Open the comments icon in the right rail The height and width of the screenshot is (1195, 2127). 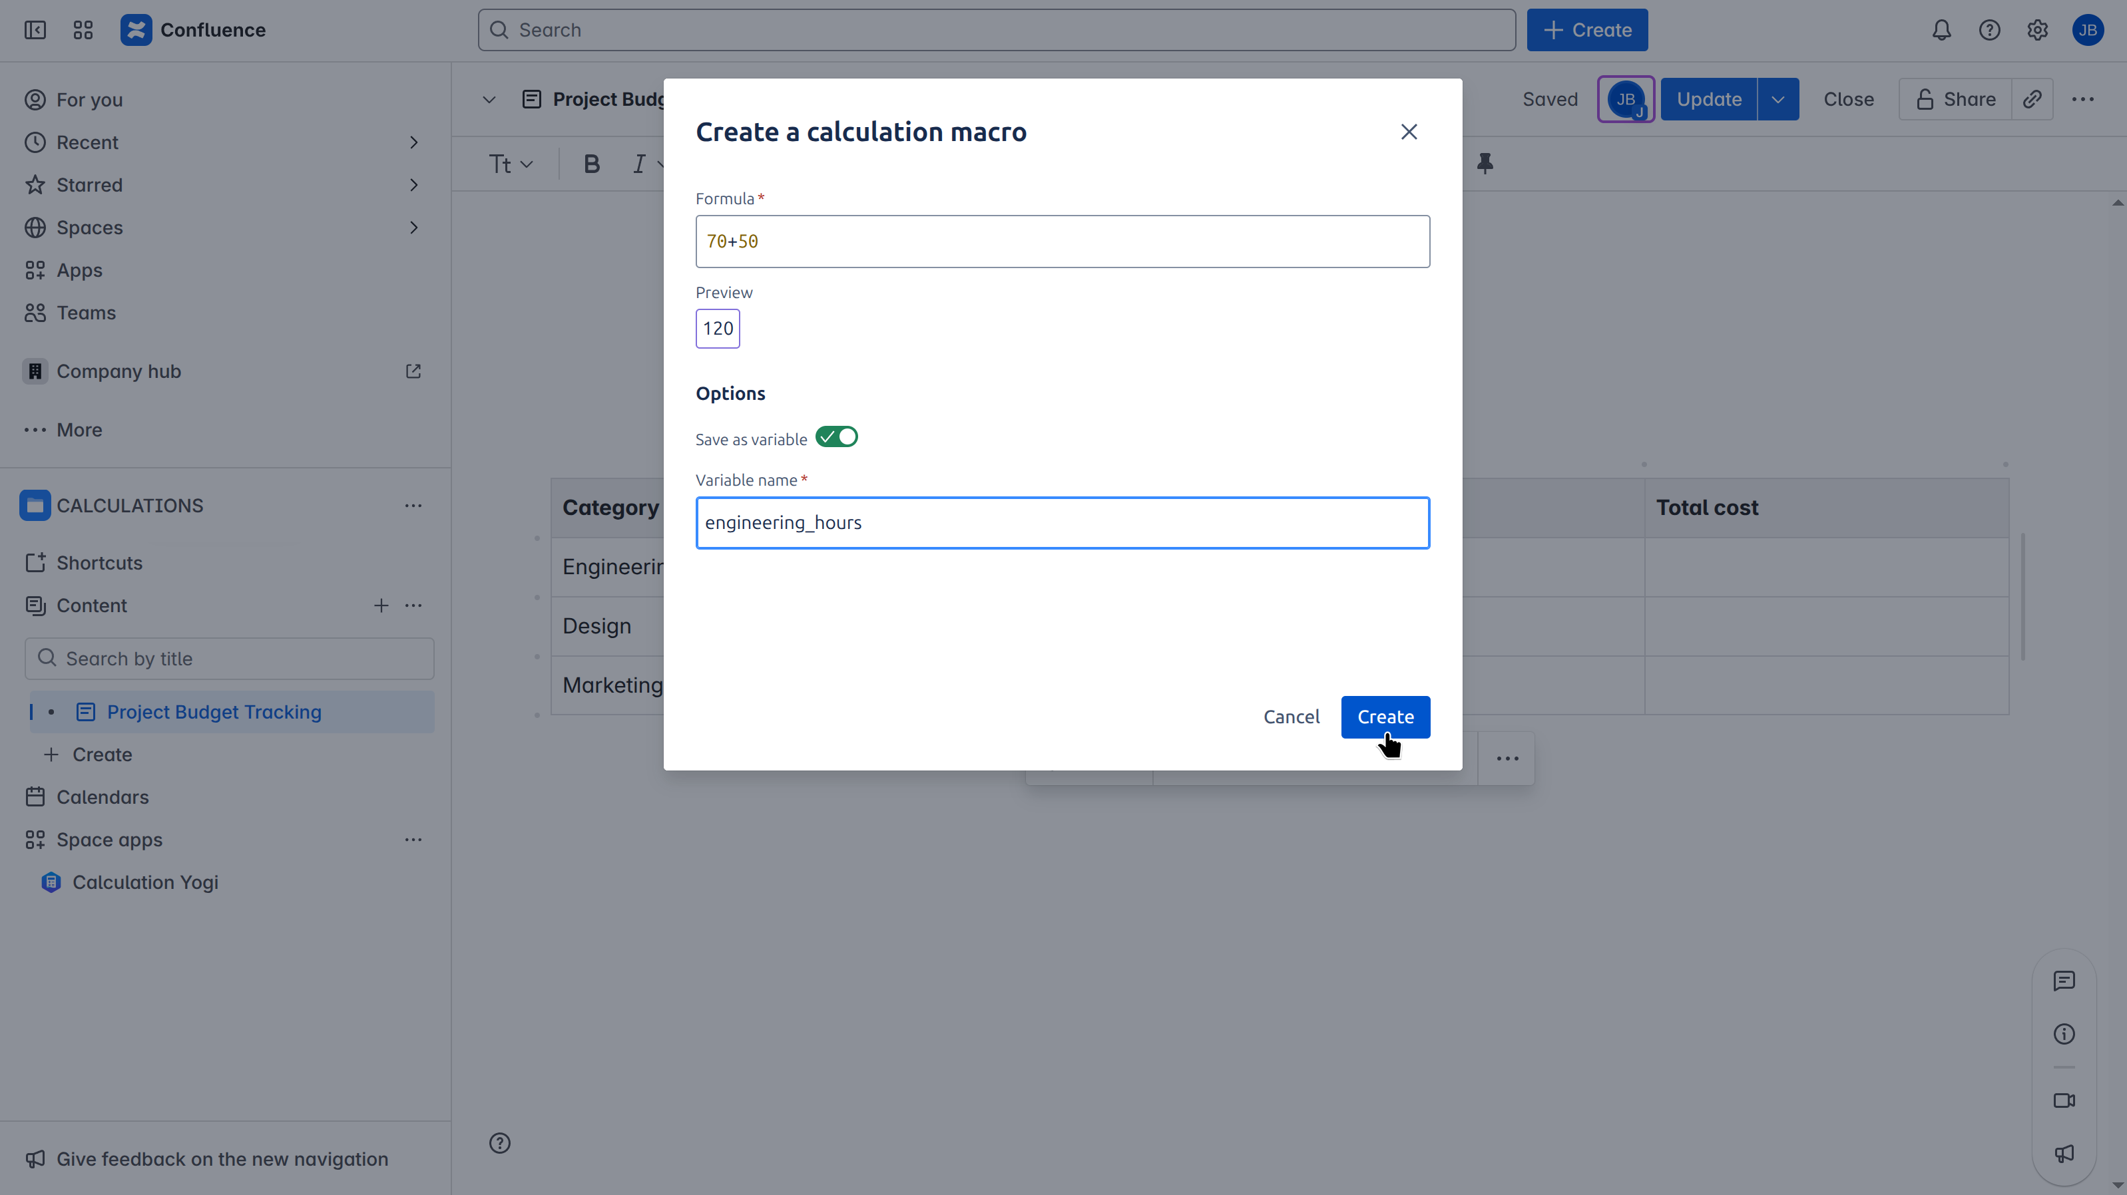click(2063, 981)
